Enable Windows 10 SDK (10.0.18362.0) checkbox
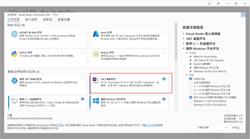Viewport: 250px width, 139px height. pyautogui.click(x=191, y=105)
